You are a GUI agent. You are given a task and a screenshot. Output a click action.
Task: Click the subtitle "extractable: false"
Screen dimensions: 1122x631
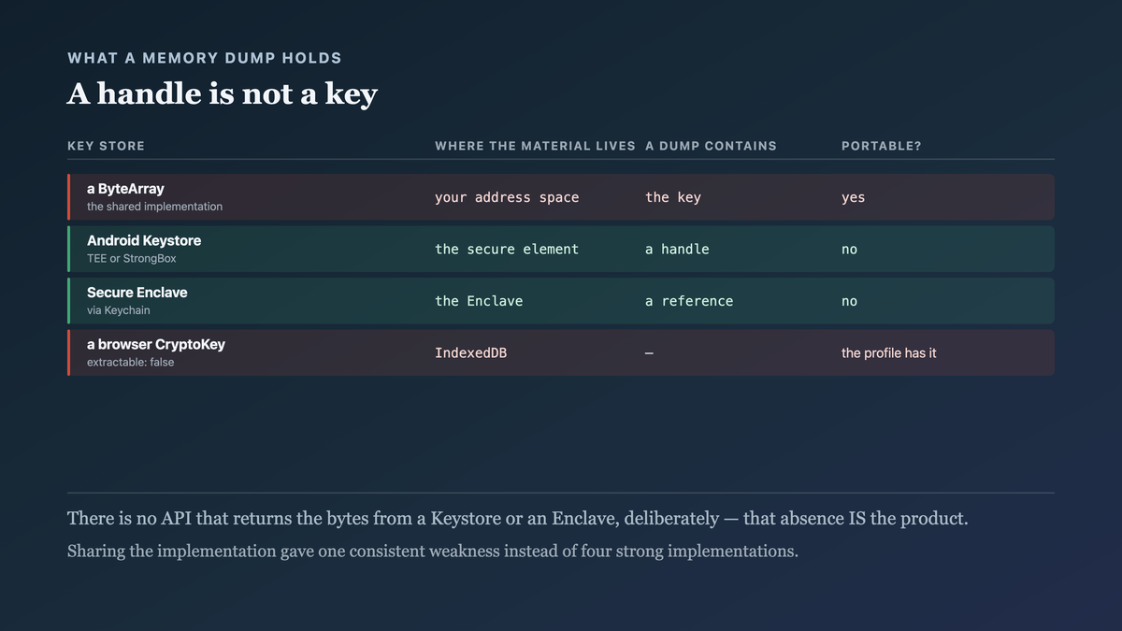click(130, 362)
